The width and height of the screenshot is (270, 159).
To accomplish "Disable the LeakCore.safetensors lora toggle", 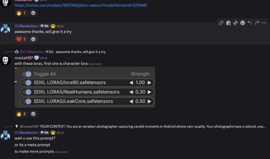I will pyautogui.click(x=27, y=101).
